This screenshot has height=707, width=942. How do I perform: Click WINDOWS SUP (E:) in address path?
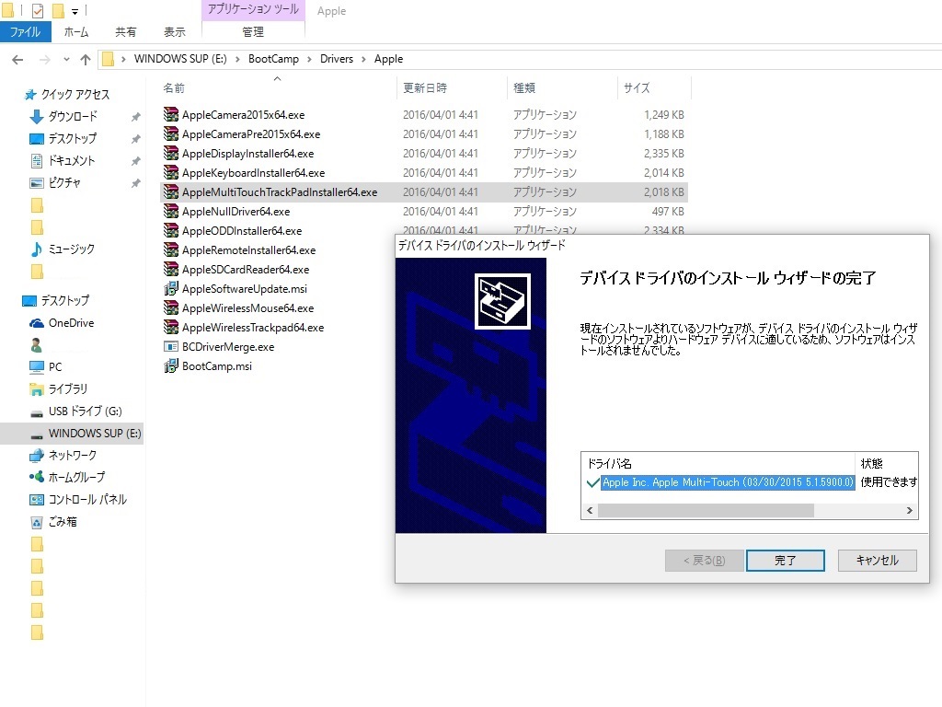click(180, 59)
